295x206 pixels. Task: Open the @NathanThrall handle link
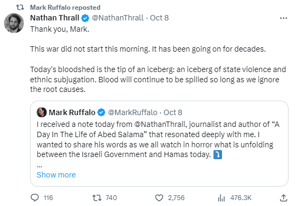pos(118,18)
